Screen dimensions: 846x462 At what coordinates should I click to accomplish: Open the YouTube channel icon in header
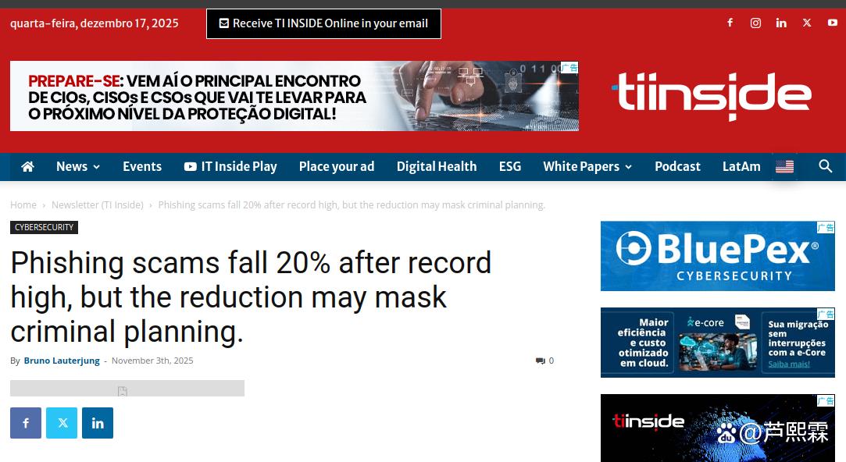pyautogui.click(x=833, y=23)
